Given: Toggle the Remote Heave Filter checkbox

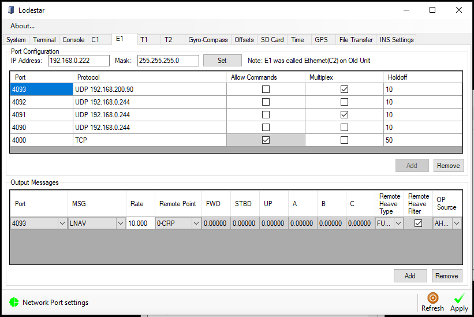Looking at the screenshot, I should pos(419,223).
